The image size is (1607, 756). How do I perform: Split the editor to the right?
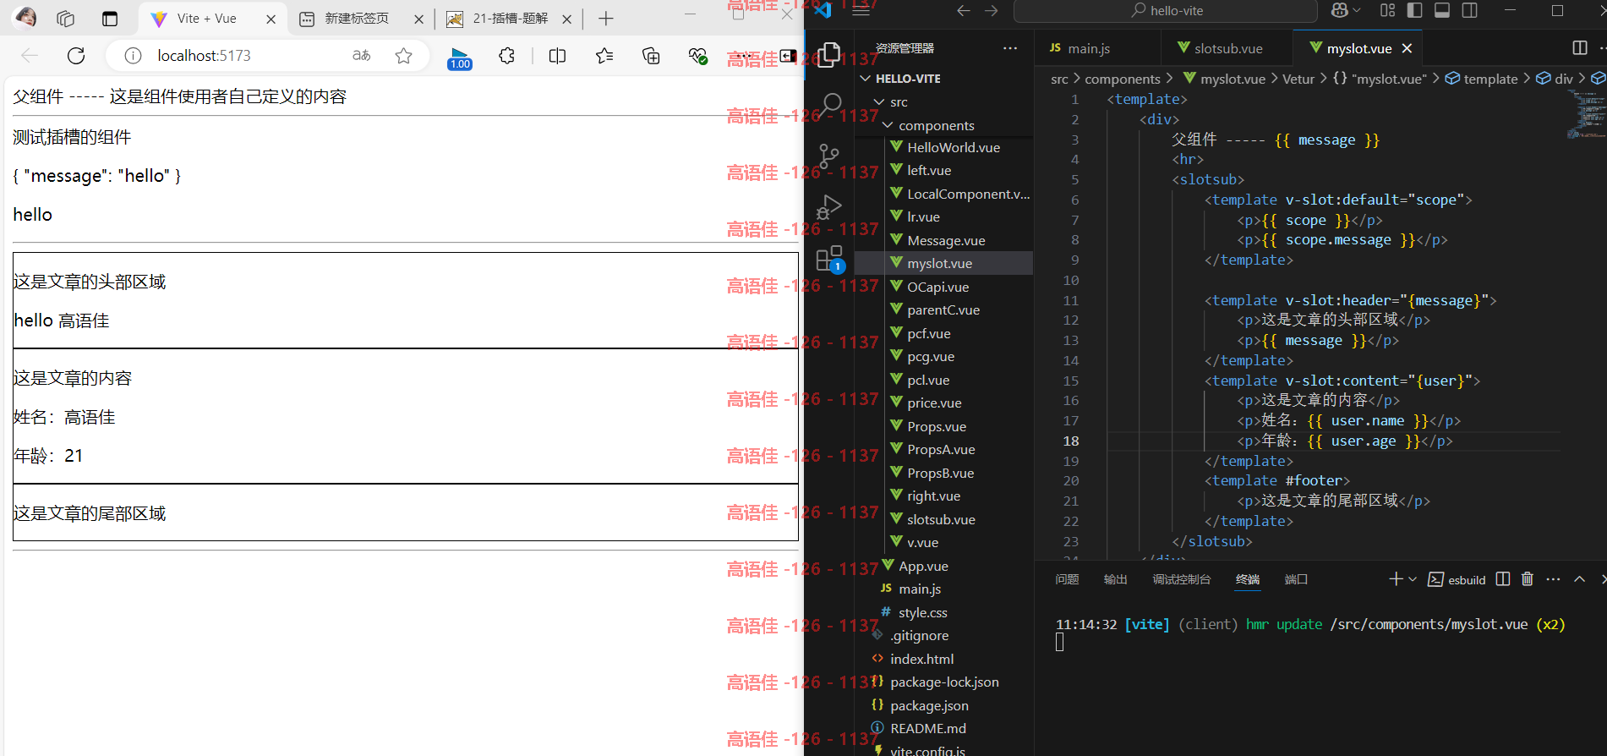1579,47
